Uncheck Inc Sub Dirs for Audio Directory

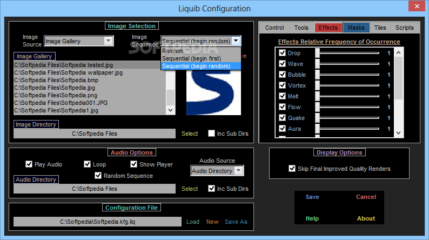(211, 188)
